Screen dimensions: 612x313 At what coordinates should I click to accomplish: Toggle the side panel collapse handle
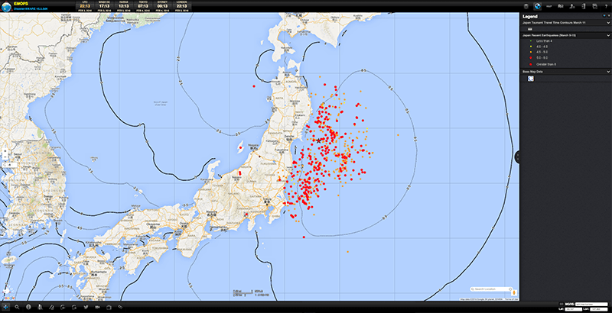tap(518, 156)
